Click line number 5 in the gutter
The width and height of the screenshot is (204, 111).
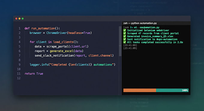coord(19,47)
